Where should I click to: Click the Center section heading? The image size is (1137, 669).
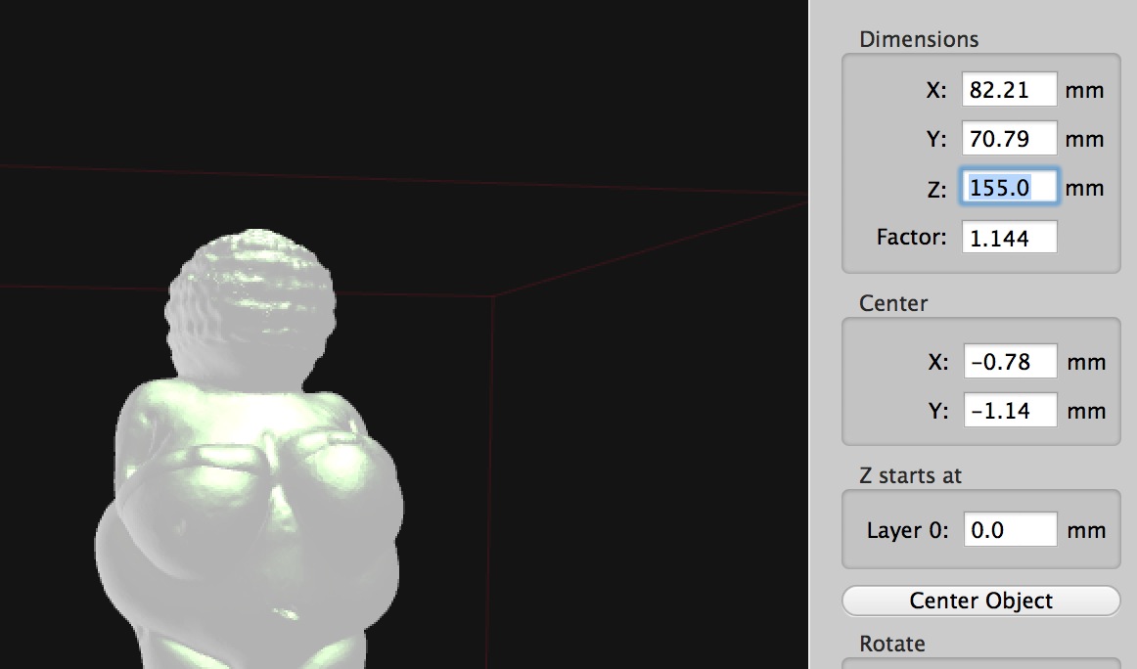click(x=893, y=303)
